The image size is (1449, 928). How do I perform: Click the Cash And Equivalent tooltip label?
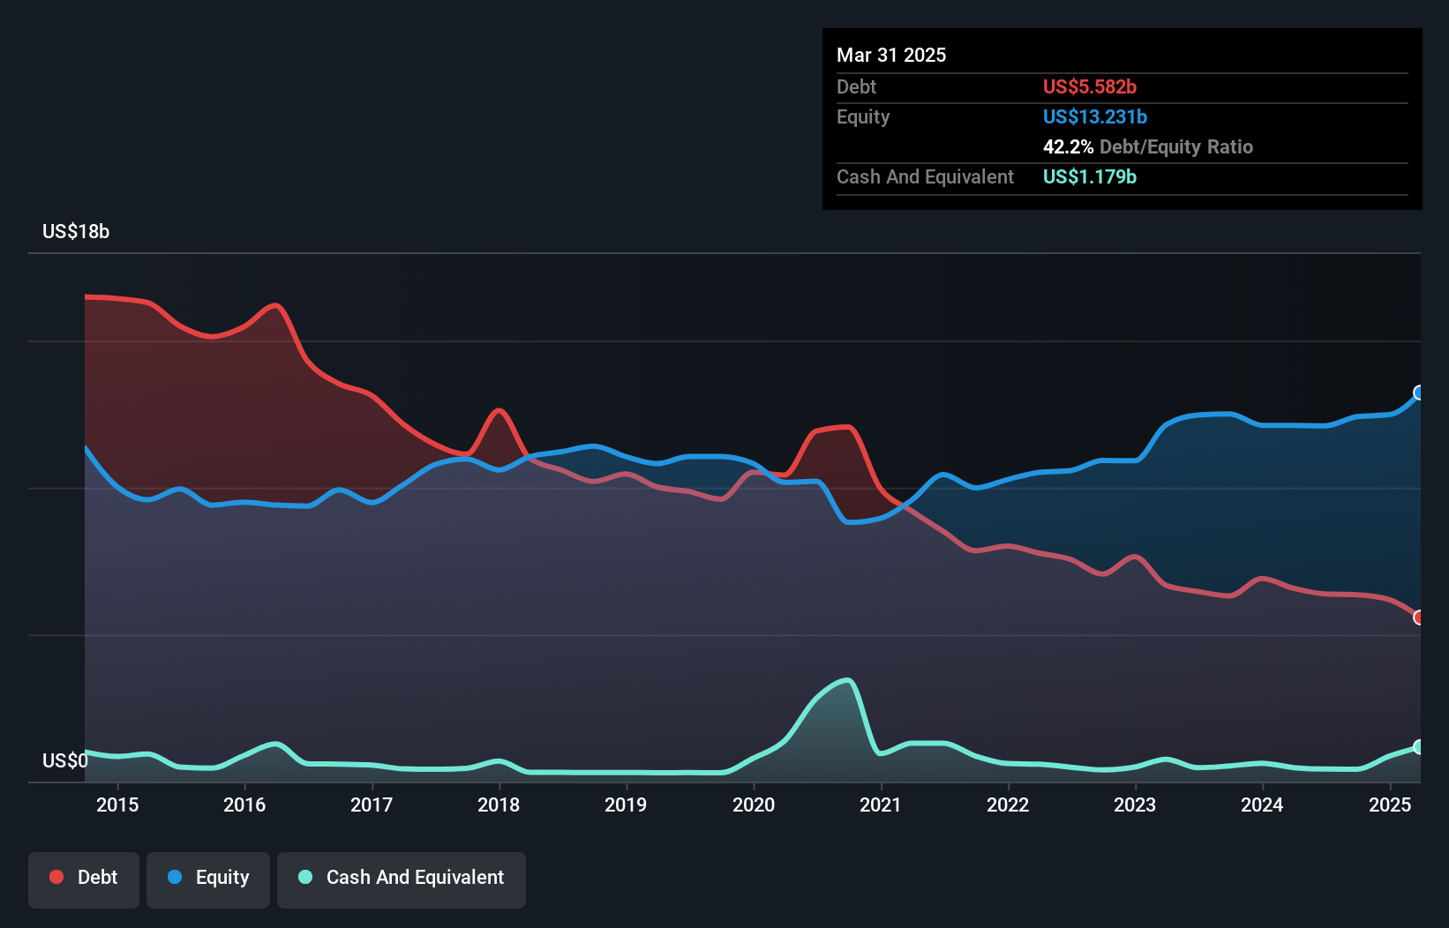[x=925, y=176]
